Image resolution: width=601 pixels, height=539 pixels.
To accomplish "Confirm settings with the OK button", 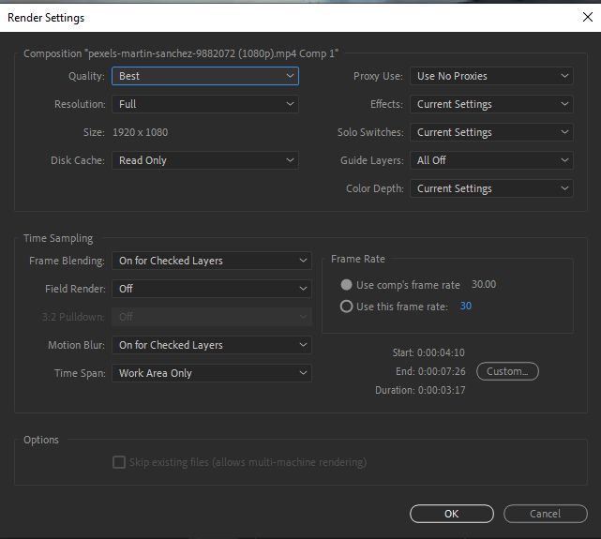I will tap(452, 514).
